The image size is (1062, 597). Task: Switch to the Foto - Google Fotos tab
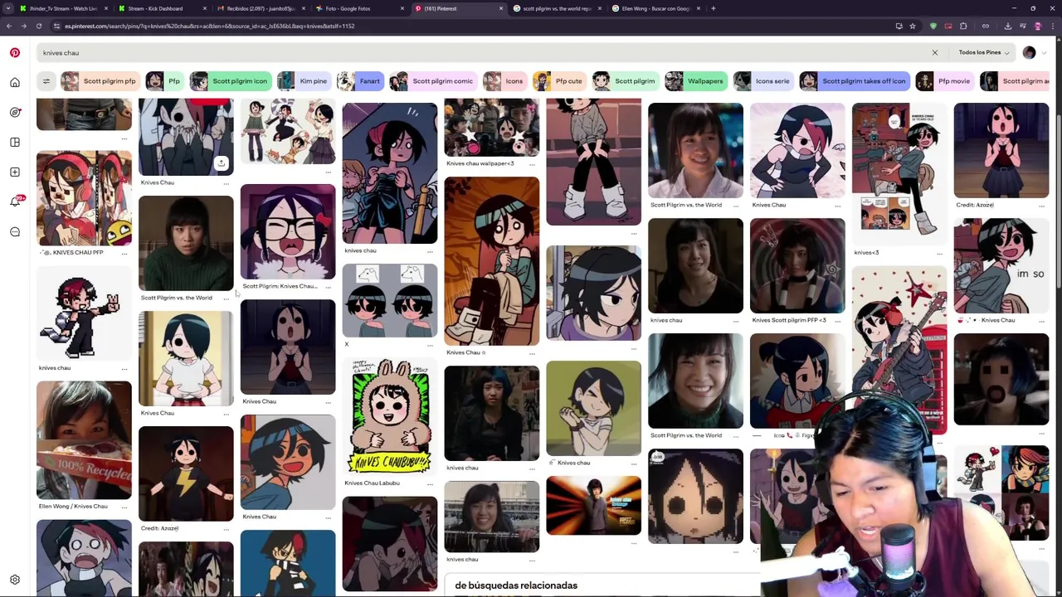[360, 8]
